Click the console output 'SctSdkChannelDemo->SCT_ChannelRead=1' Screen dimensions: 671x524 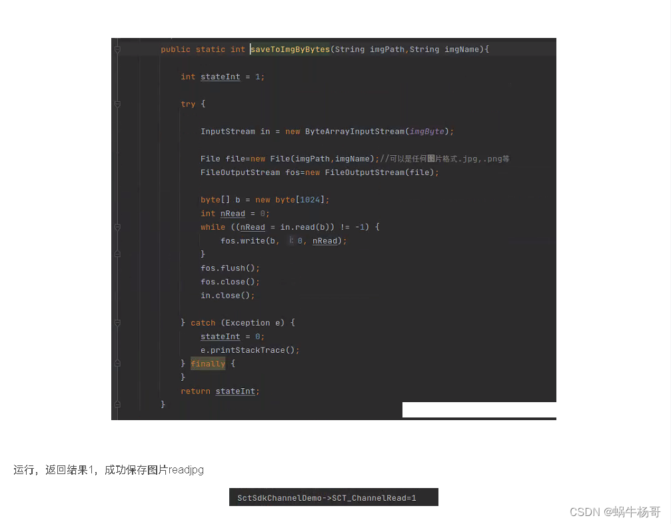tap(327, 498)
